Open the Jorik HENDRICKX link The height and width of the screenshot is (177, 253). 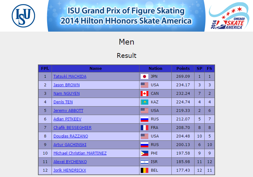pyautogui.click(x=70, y=170)
